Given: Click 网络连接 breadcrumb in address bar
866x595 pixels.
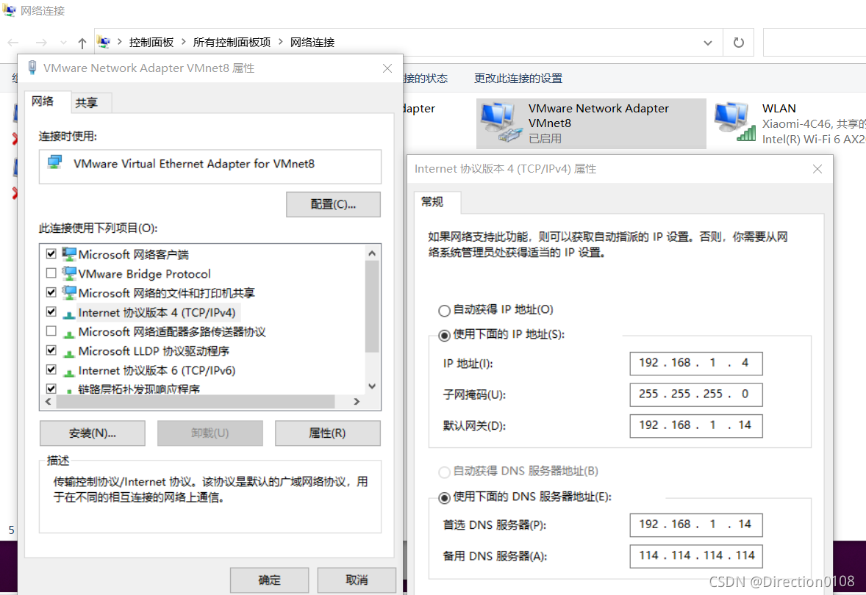Looking at the screenshot, I should [312, 43].
